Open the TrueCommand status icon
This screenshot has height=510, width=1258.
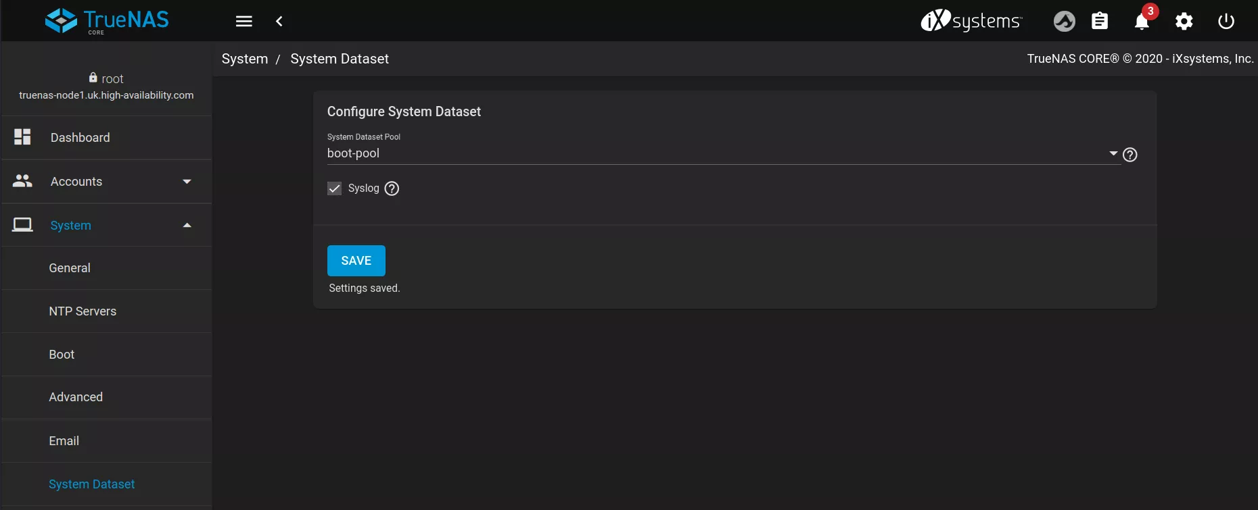click(x=1064, y=22)
